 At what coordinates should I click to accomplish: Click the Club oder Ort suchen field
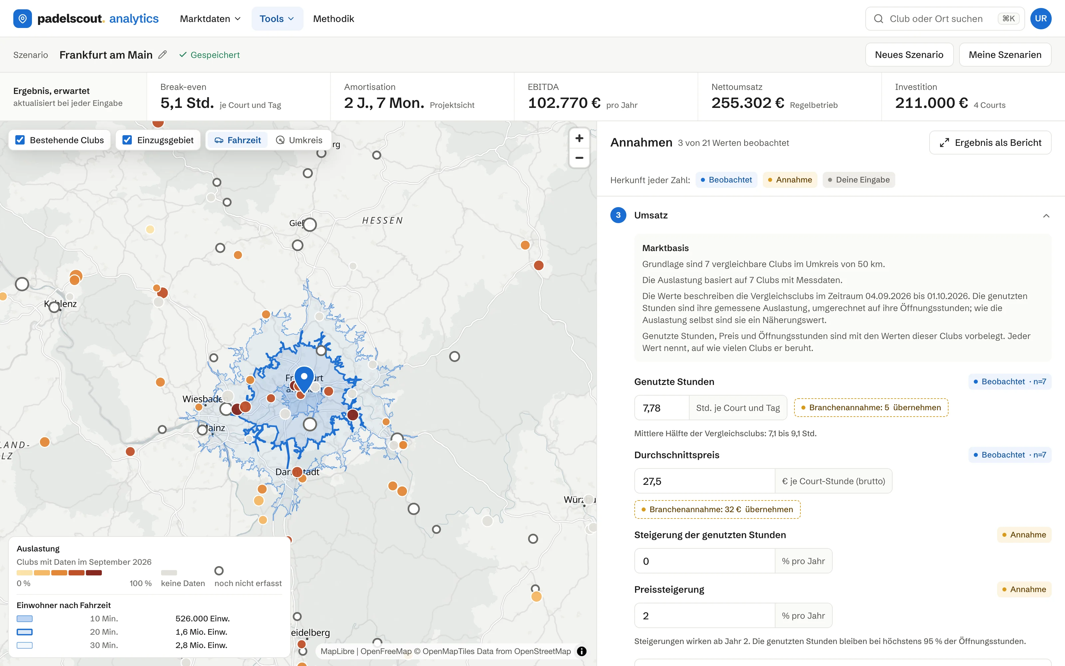(945, 19)
